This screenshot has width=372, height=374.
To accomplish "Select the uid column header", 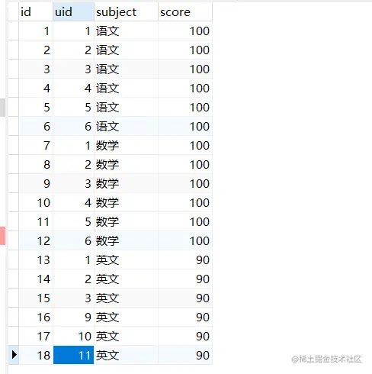I will [73, 11].
